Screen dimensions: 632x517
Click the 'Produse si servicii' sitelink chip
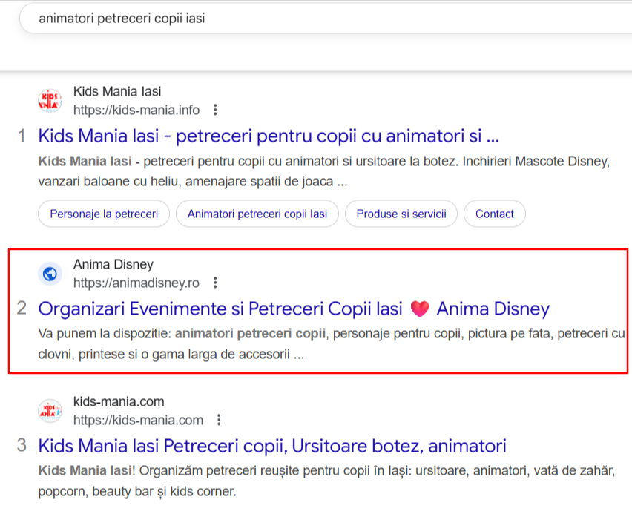(x=401, y=214)
